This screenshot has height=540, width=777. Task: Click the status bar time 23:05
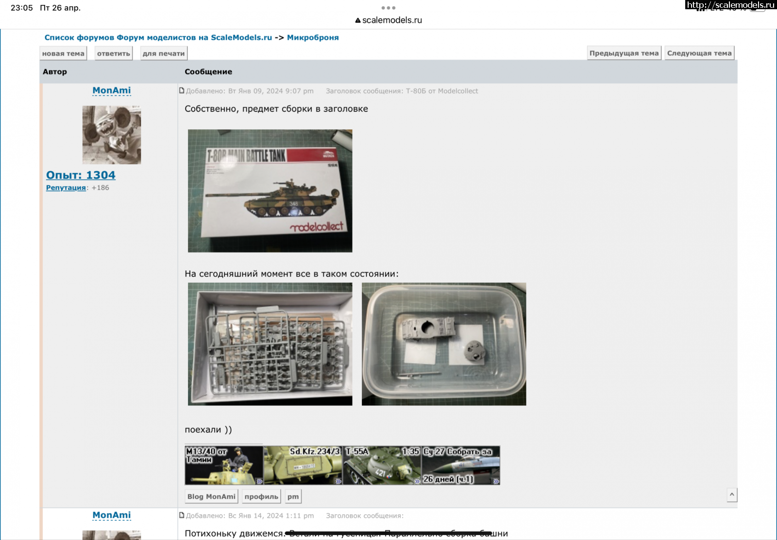coord(22,8)
